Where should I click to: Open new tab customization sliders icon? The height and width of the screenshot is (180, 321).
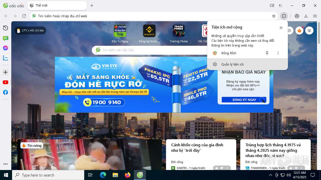pos(309,30)
